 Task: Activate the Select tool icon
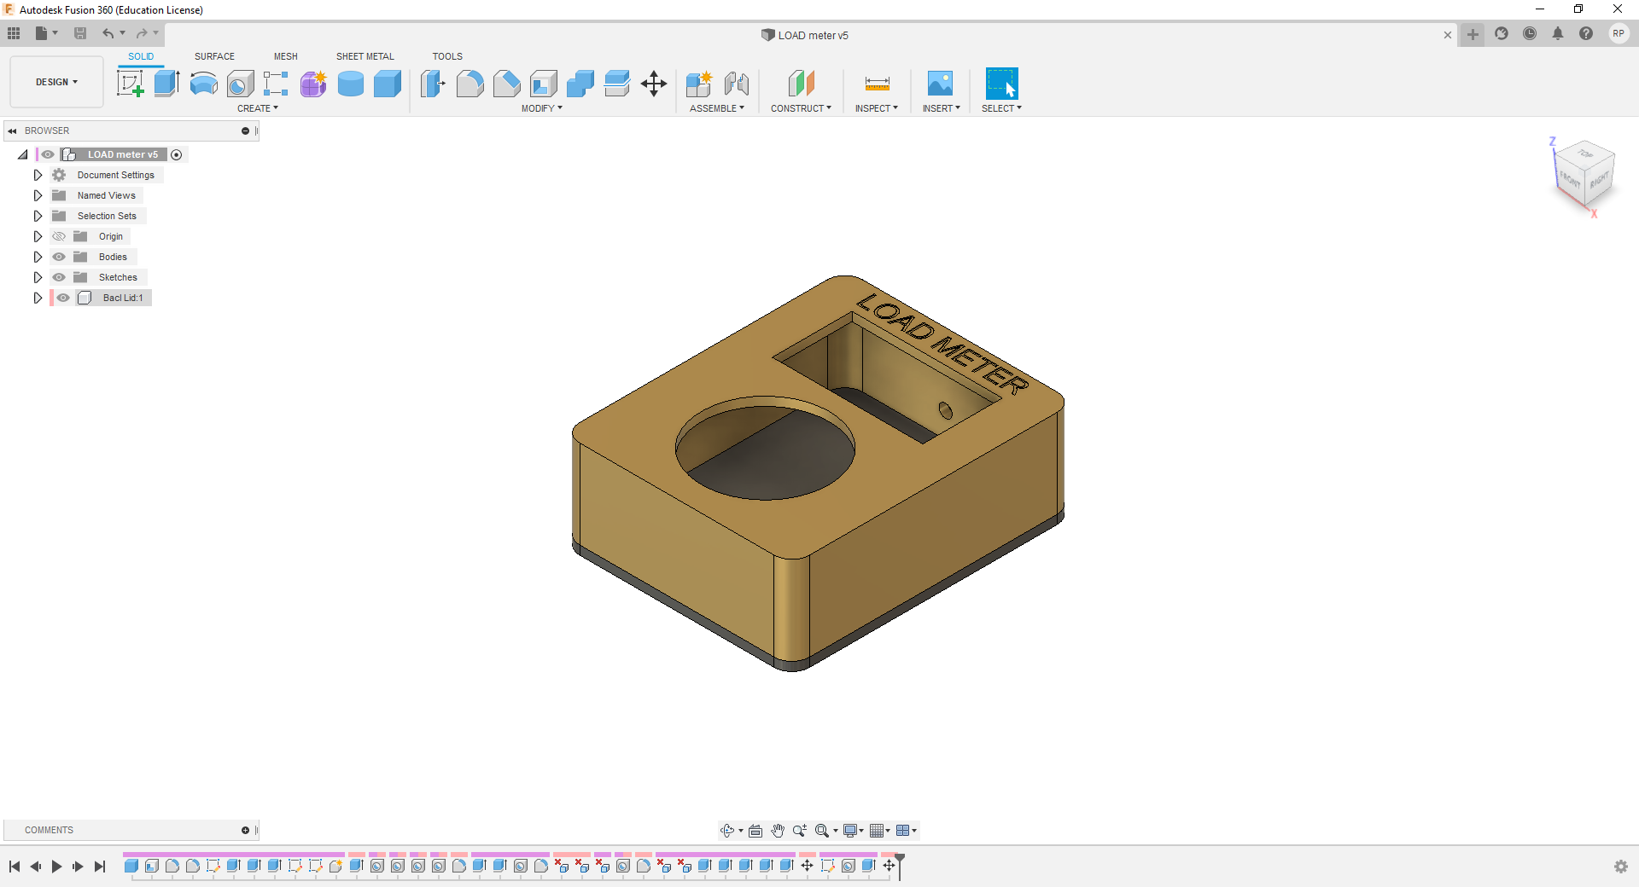pyautogui.click(x=1001, y=84)
